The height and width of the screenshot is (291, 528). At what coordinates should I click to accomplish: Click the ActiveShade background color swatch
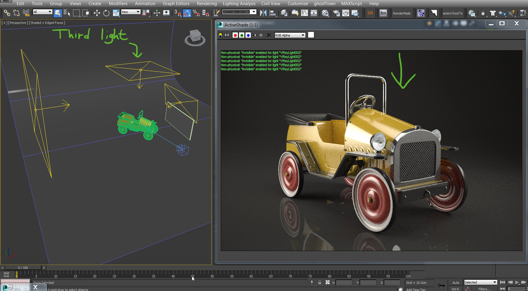tap(311, 35)
